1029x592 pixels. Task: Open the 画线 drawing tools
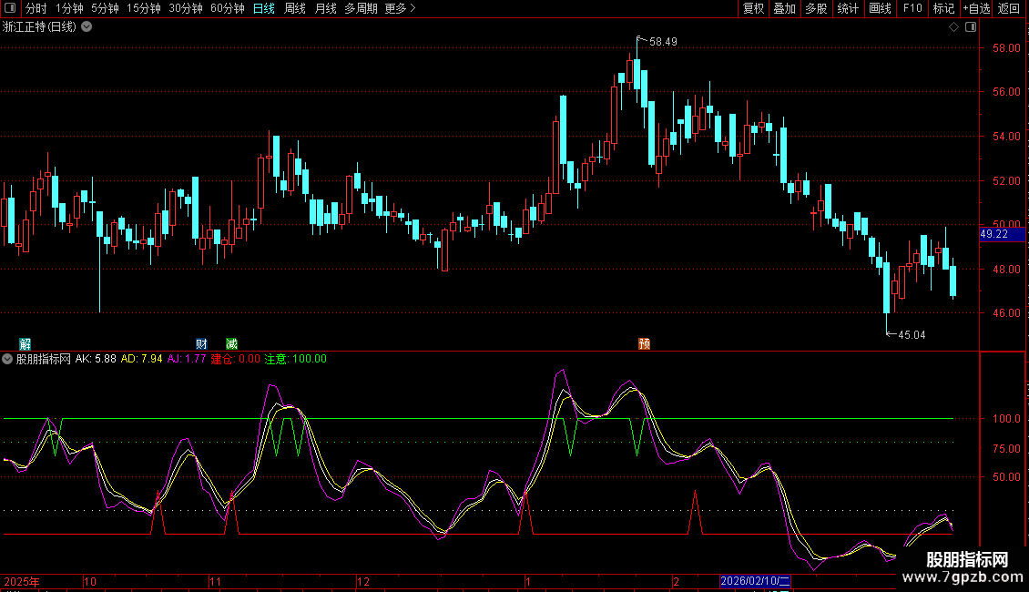tap(880, 9)
